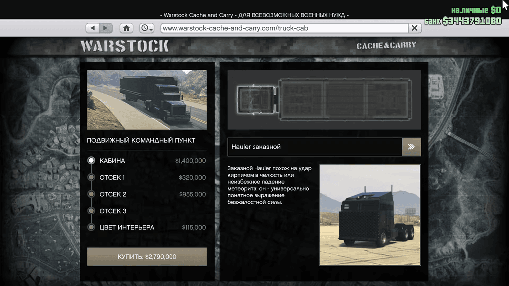Image resolution: width=509 pixels, height=286 pixels.
Task: Select the ОТСЕК 1 radio option
Action: (91, 177)
